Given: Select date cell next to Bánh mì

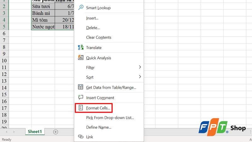Looking at the screenshot, I should (65, 13).
